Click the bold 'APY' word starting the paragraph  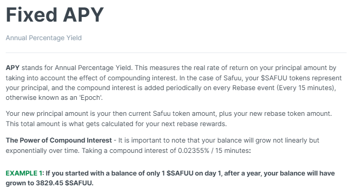pos(13,68)
